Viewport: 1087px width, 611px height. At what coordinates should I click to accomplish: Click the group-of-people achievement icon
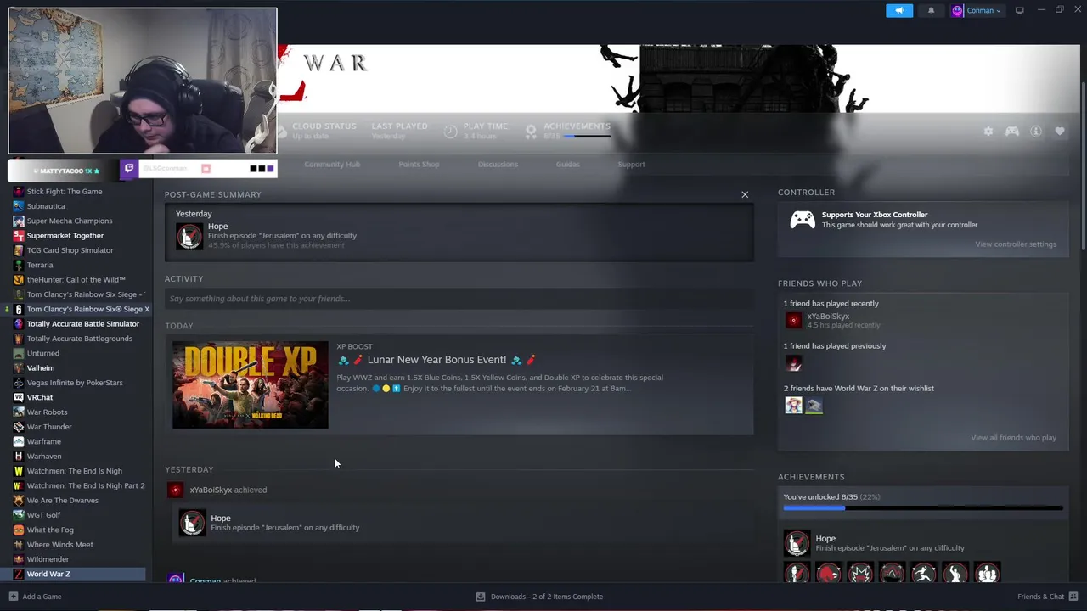coord(987,573)
